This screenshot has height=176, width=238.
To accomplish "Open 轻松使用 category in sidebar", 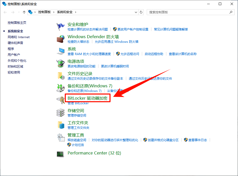I will point(14,73).
